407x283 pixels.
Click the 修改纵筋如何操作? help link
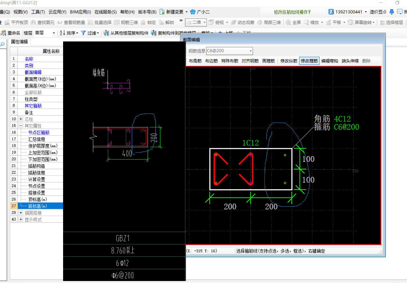click(292, 12)
